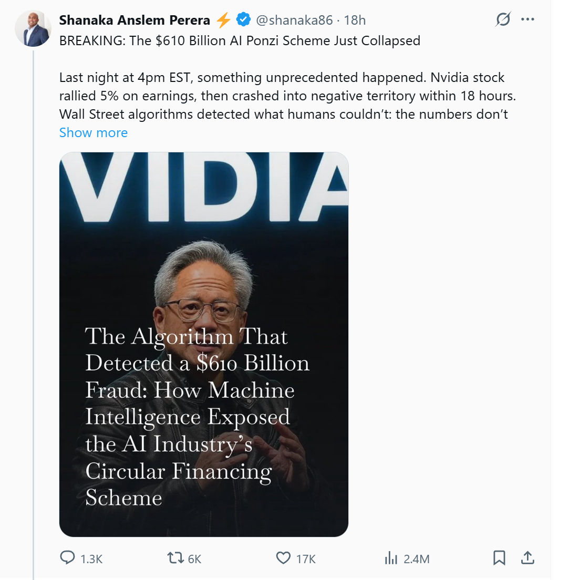Click the Shanaka Anslem Perera display name
Screen dimensions: 569x580
pos(135,20)
